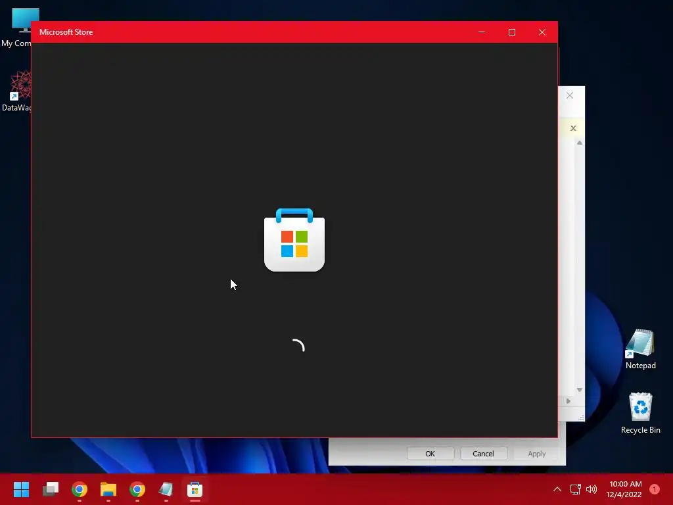Image resolution: width=673 pixels, height=505 pixels.
Task: Select the DataWag desktop shortcut
Action: click(16, 91)
